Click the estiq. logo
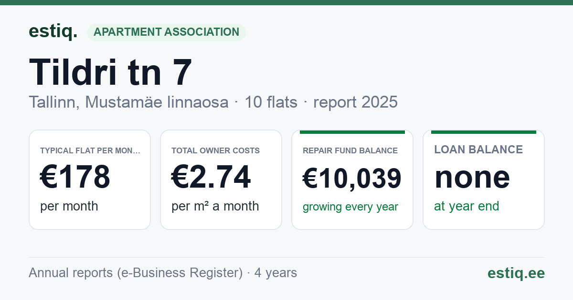The width and height of the screenshot is (573, 300). point(53,31)
